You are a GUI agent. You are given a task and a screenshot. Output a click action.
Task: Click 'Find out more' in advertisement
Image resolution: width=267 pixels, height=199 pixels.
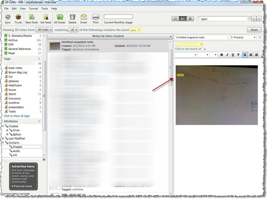(22, 186)
